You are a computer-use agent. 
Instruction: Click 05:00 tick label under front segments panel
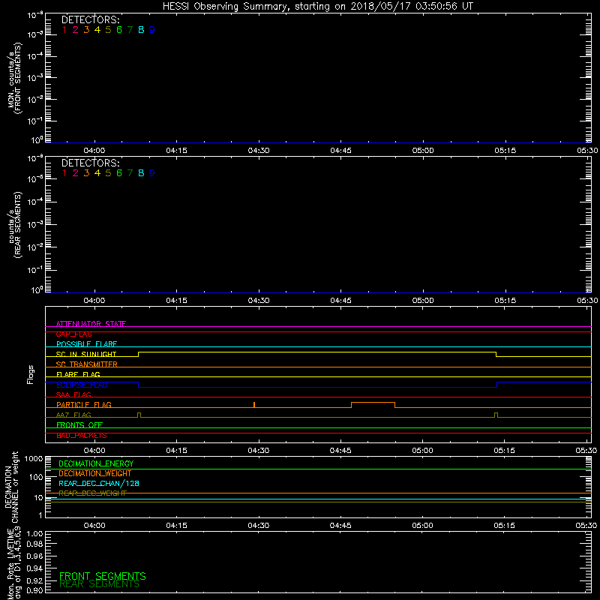click(x=423, y=151)
